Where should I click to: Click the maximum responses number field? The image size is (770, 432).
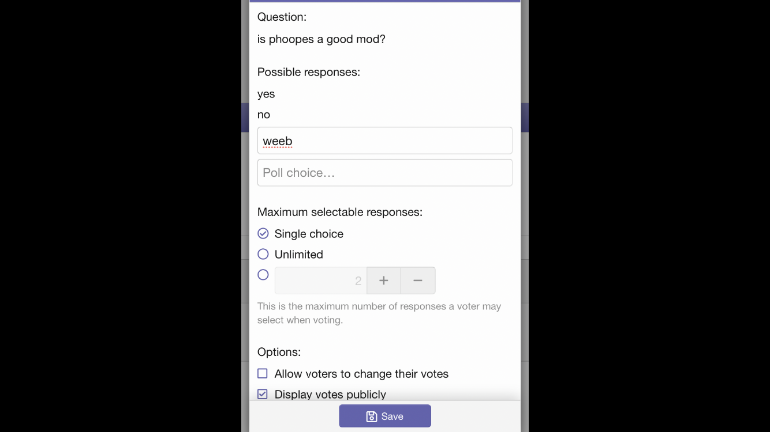click(320, 281)
